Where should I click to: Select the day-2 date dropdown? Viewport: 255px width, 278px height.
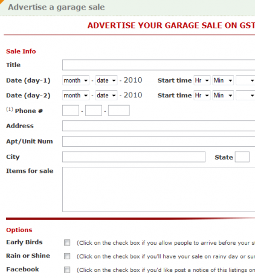click(106, 95)
